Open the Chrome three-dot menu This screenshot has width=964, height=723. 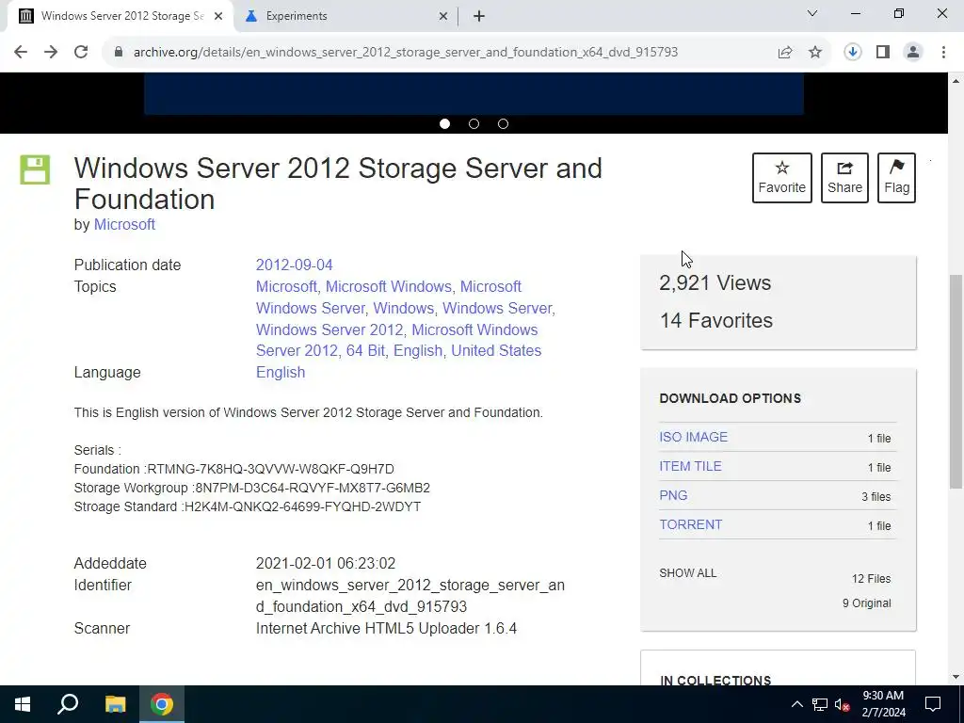pyautogui.click(x=943, y=53)
